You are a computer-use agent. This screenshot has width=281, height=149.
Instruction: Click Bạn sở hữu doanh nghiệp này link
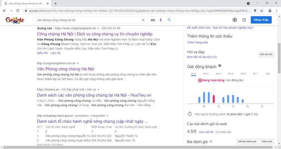pyautogui.click(x=233, y=28)
